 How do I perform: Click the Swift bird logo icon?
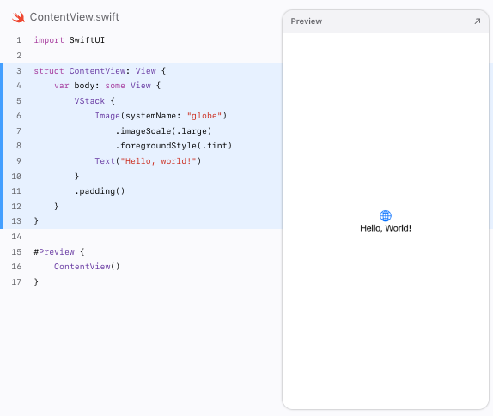pyautogui.click(x=19, y=17)
